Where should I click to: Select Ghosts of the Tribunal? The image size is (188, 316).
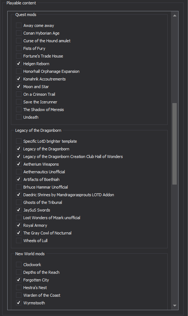[x=19, y=202]
